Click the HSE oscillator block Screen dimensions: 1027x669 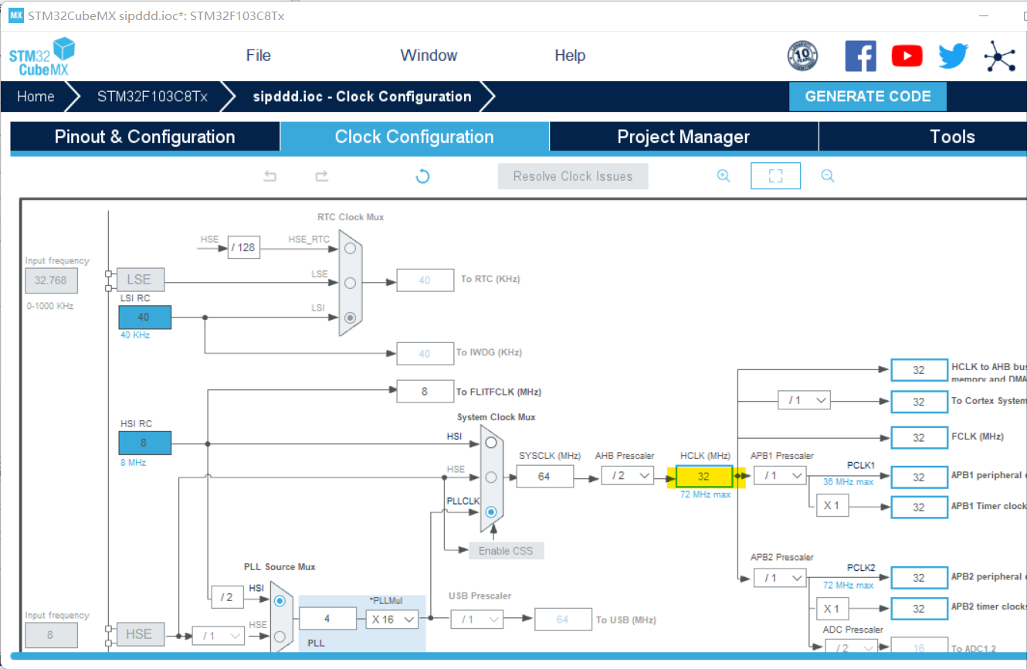pyautogui.click(x=139, y=633)
